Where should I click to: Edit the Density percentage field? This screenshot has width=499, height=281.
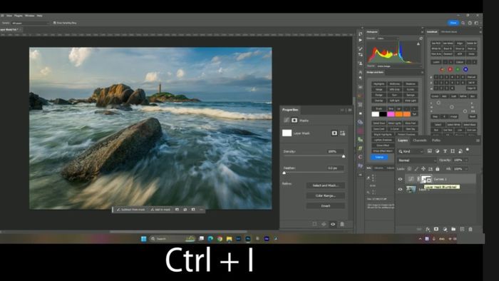point(335,151)
